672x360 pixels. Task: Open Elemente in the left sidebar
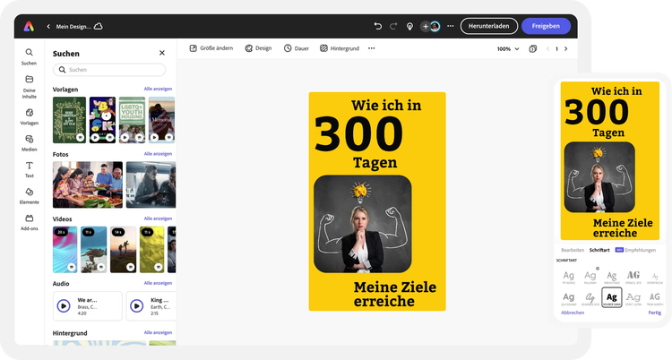(30, 196)
